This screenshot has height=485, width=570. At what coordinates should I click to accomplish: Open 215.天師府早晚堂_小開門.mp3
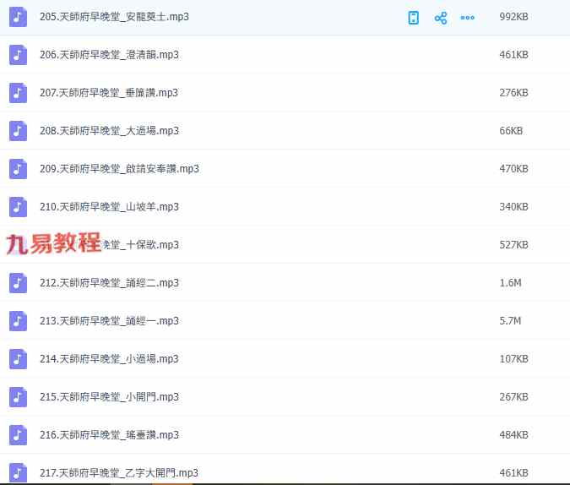[x=108, y=397]
